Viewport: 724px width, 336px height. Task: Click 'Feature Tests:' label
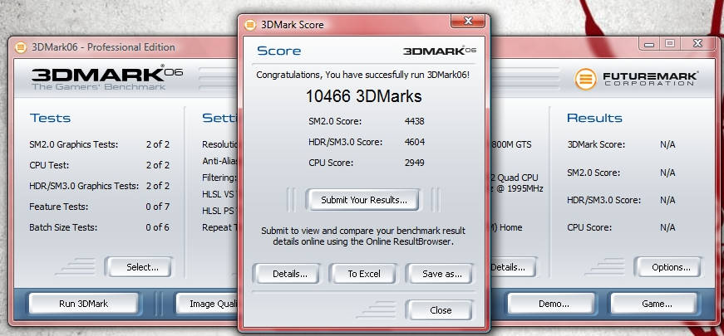pos(58,207)
